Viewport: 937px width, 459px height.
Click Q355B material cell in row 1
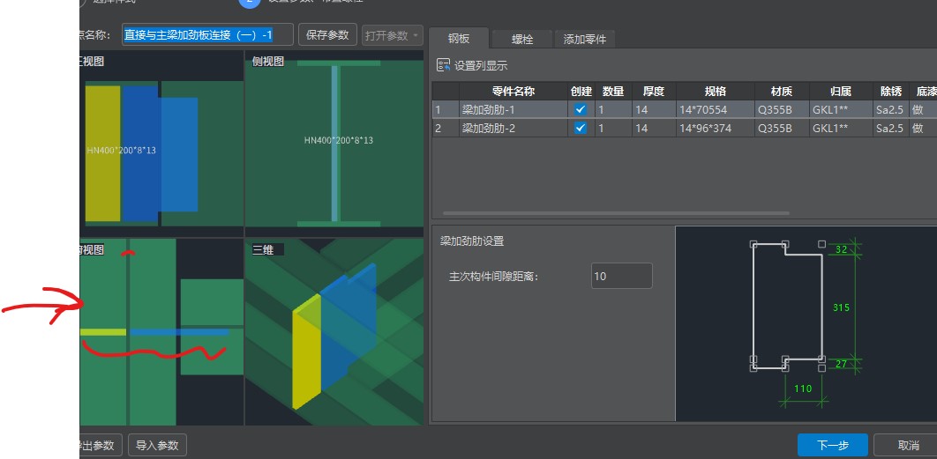coord(782,110)
